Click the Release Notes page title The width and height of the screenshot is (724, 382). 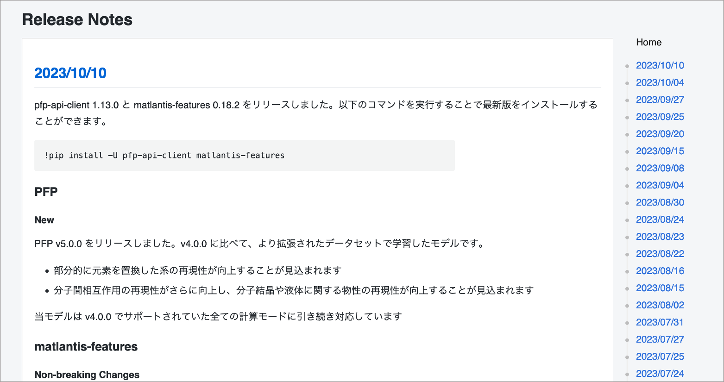click(x=77, y=19)
